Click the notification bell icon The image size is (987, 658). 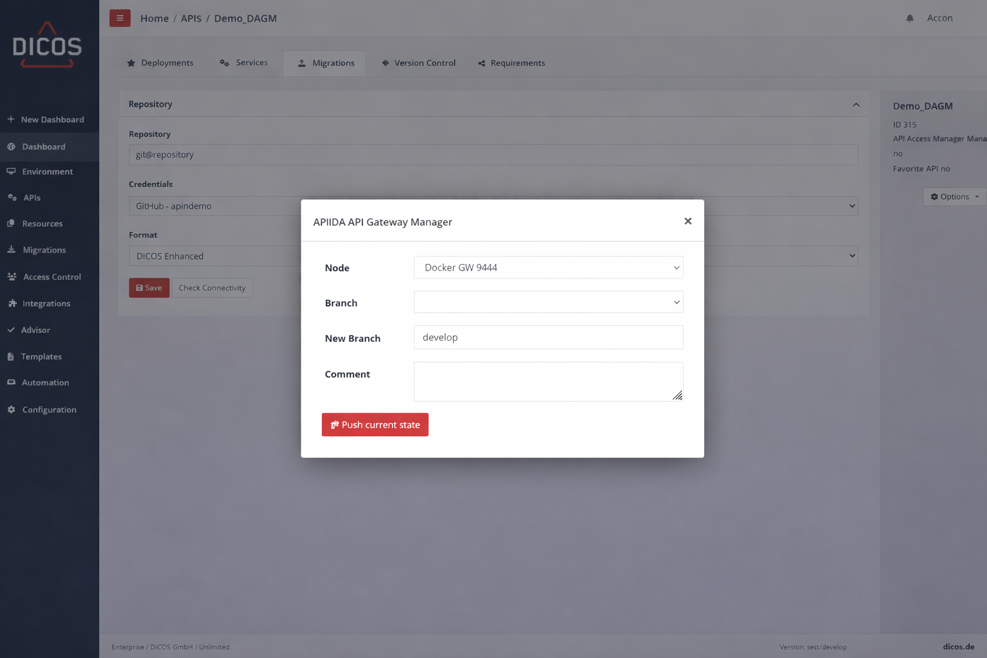point(910,18)
